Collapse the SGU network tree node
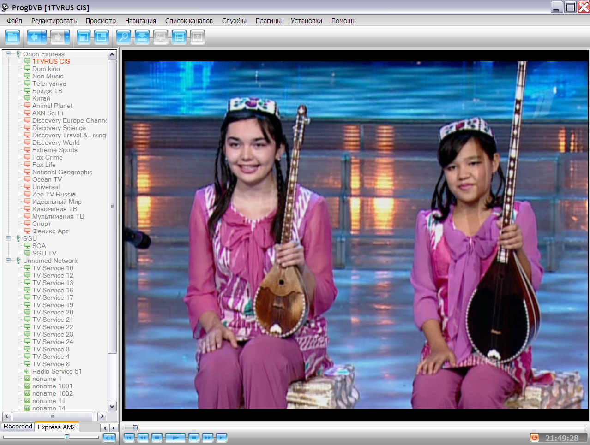590x445 pixels. [8, 238]
